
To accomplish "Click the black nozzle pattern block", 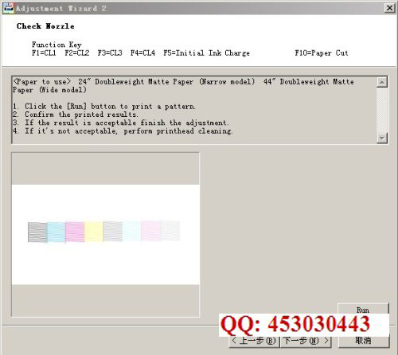I will (x=37, y=232).
